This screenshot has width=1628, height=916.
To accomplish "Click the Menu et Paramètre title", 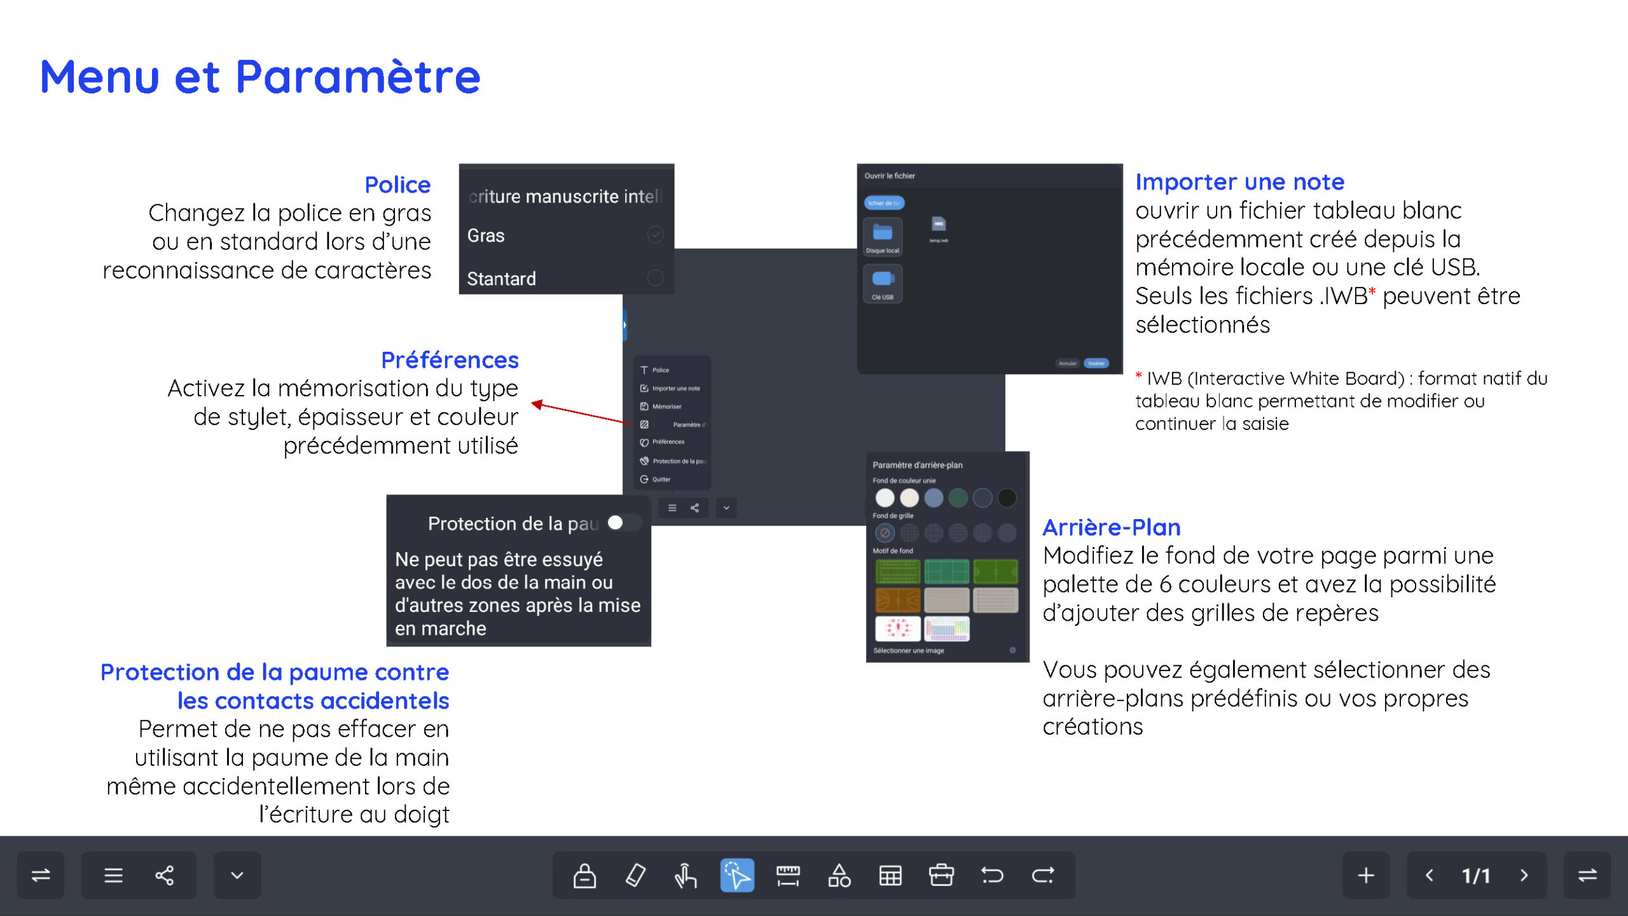I will 260,76.
